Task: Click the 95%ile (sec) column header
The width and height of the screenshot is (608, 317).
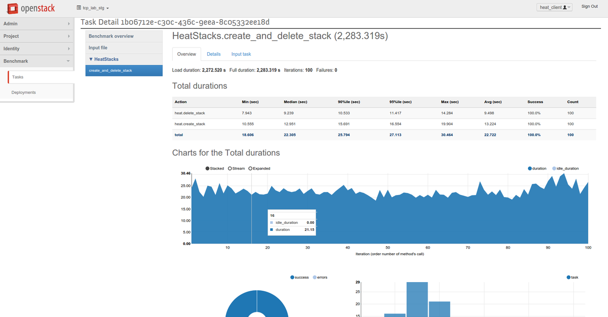Action: click(400, 102)
